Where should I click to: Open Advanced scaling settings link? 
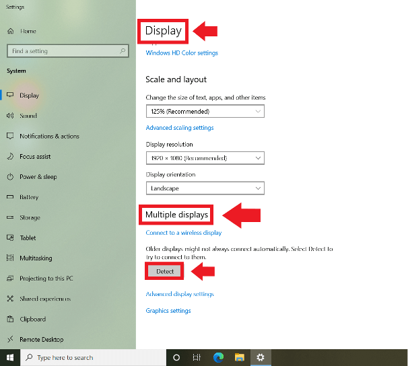[180, 128]
